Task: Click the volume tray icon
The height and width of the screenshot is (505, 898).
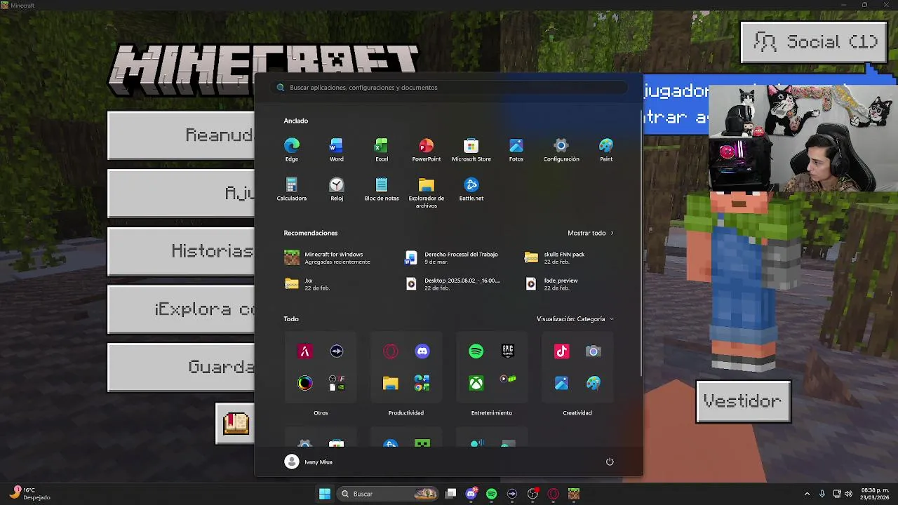Action: [848, 494]
